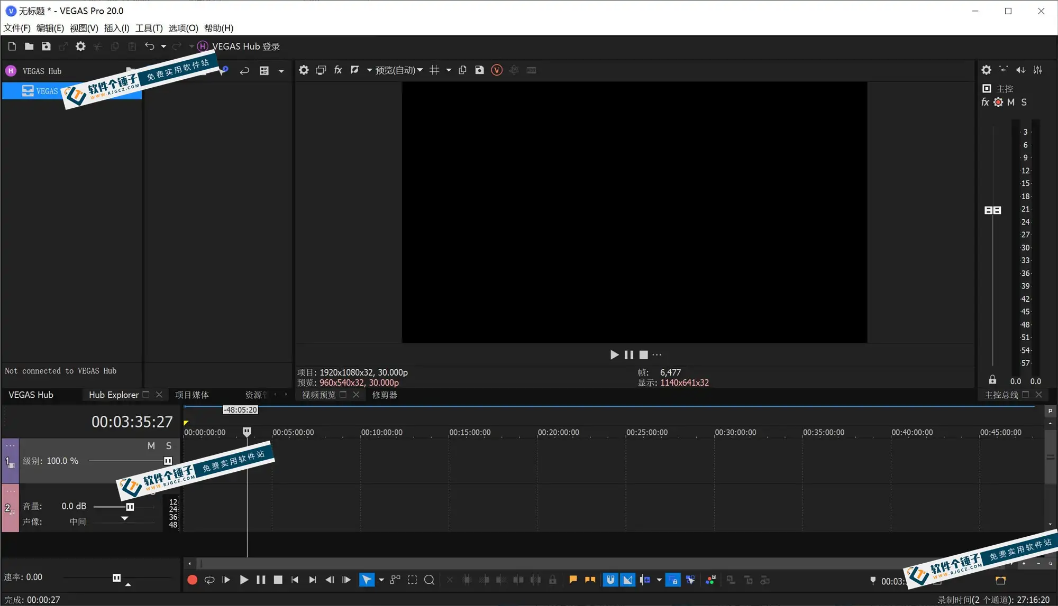Image resolution: width=1058 pixels, height=606 pixels.
Task: Open the 编辑(E) menu
Action: [x=50, y=28]
